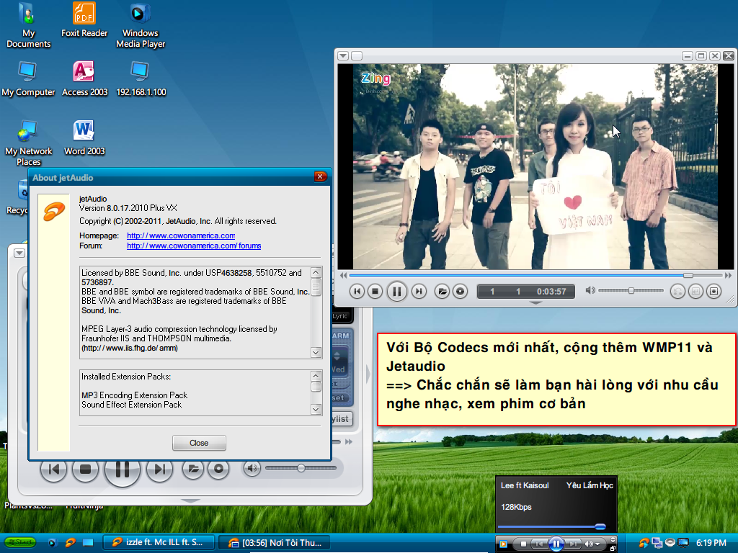The image size is (738, 553).
Task: Open the Foxit Reader desktop icon
Action: pos(84,20)
